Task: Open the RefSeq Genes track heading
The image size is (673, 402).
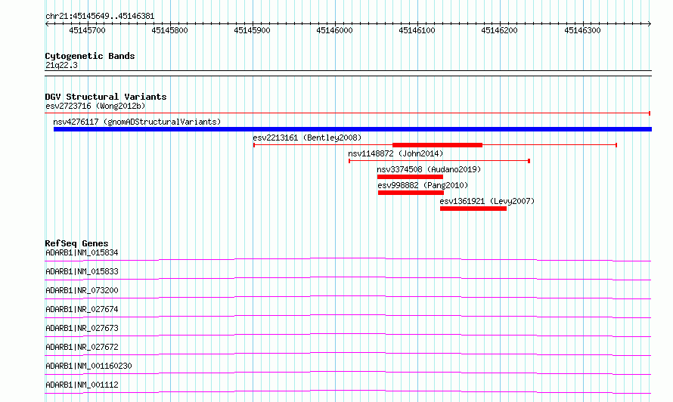Action: pos(76,243)
